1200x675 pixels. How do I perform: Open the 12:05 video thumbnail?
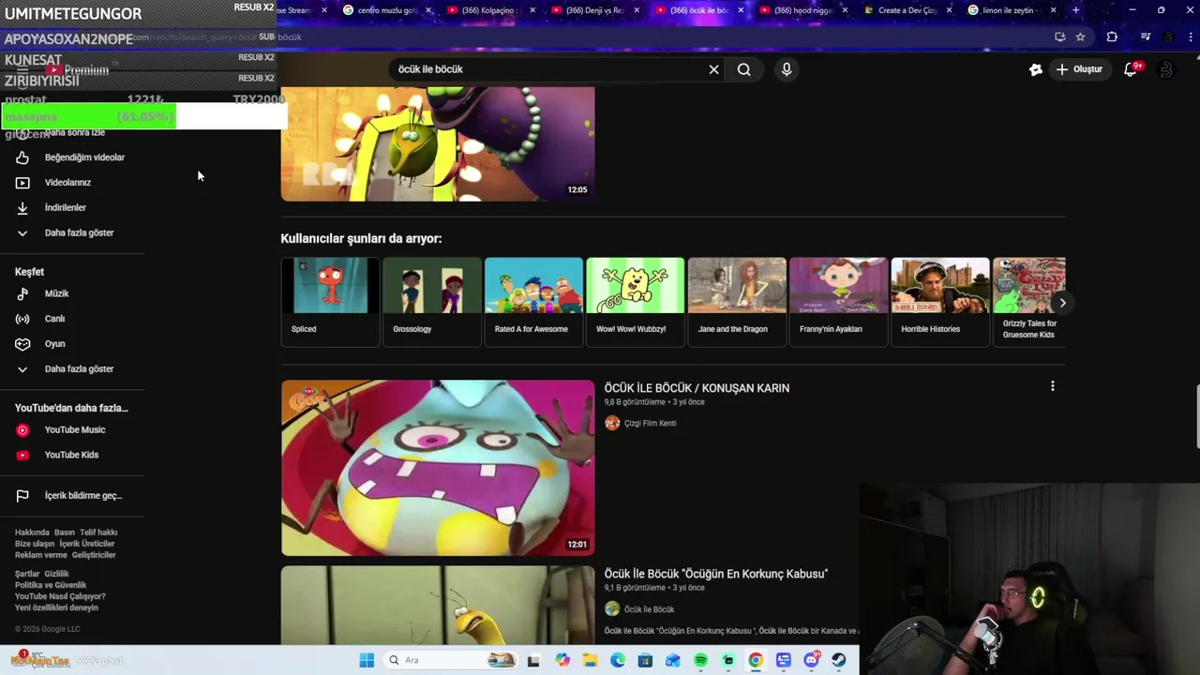pyautogui.click(x=438, y=144)
